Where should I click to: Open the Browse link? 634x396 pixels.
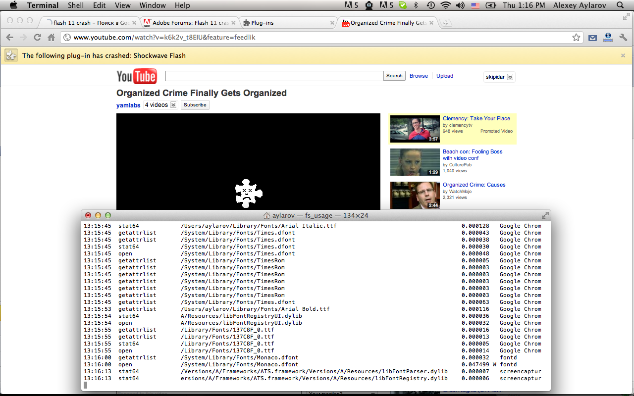(419, 76)
